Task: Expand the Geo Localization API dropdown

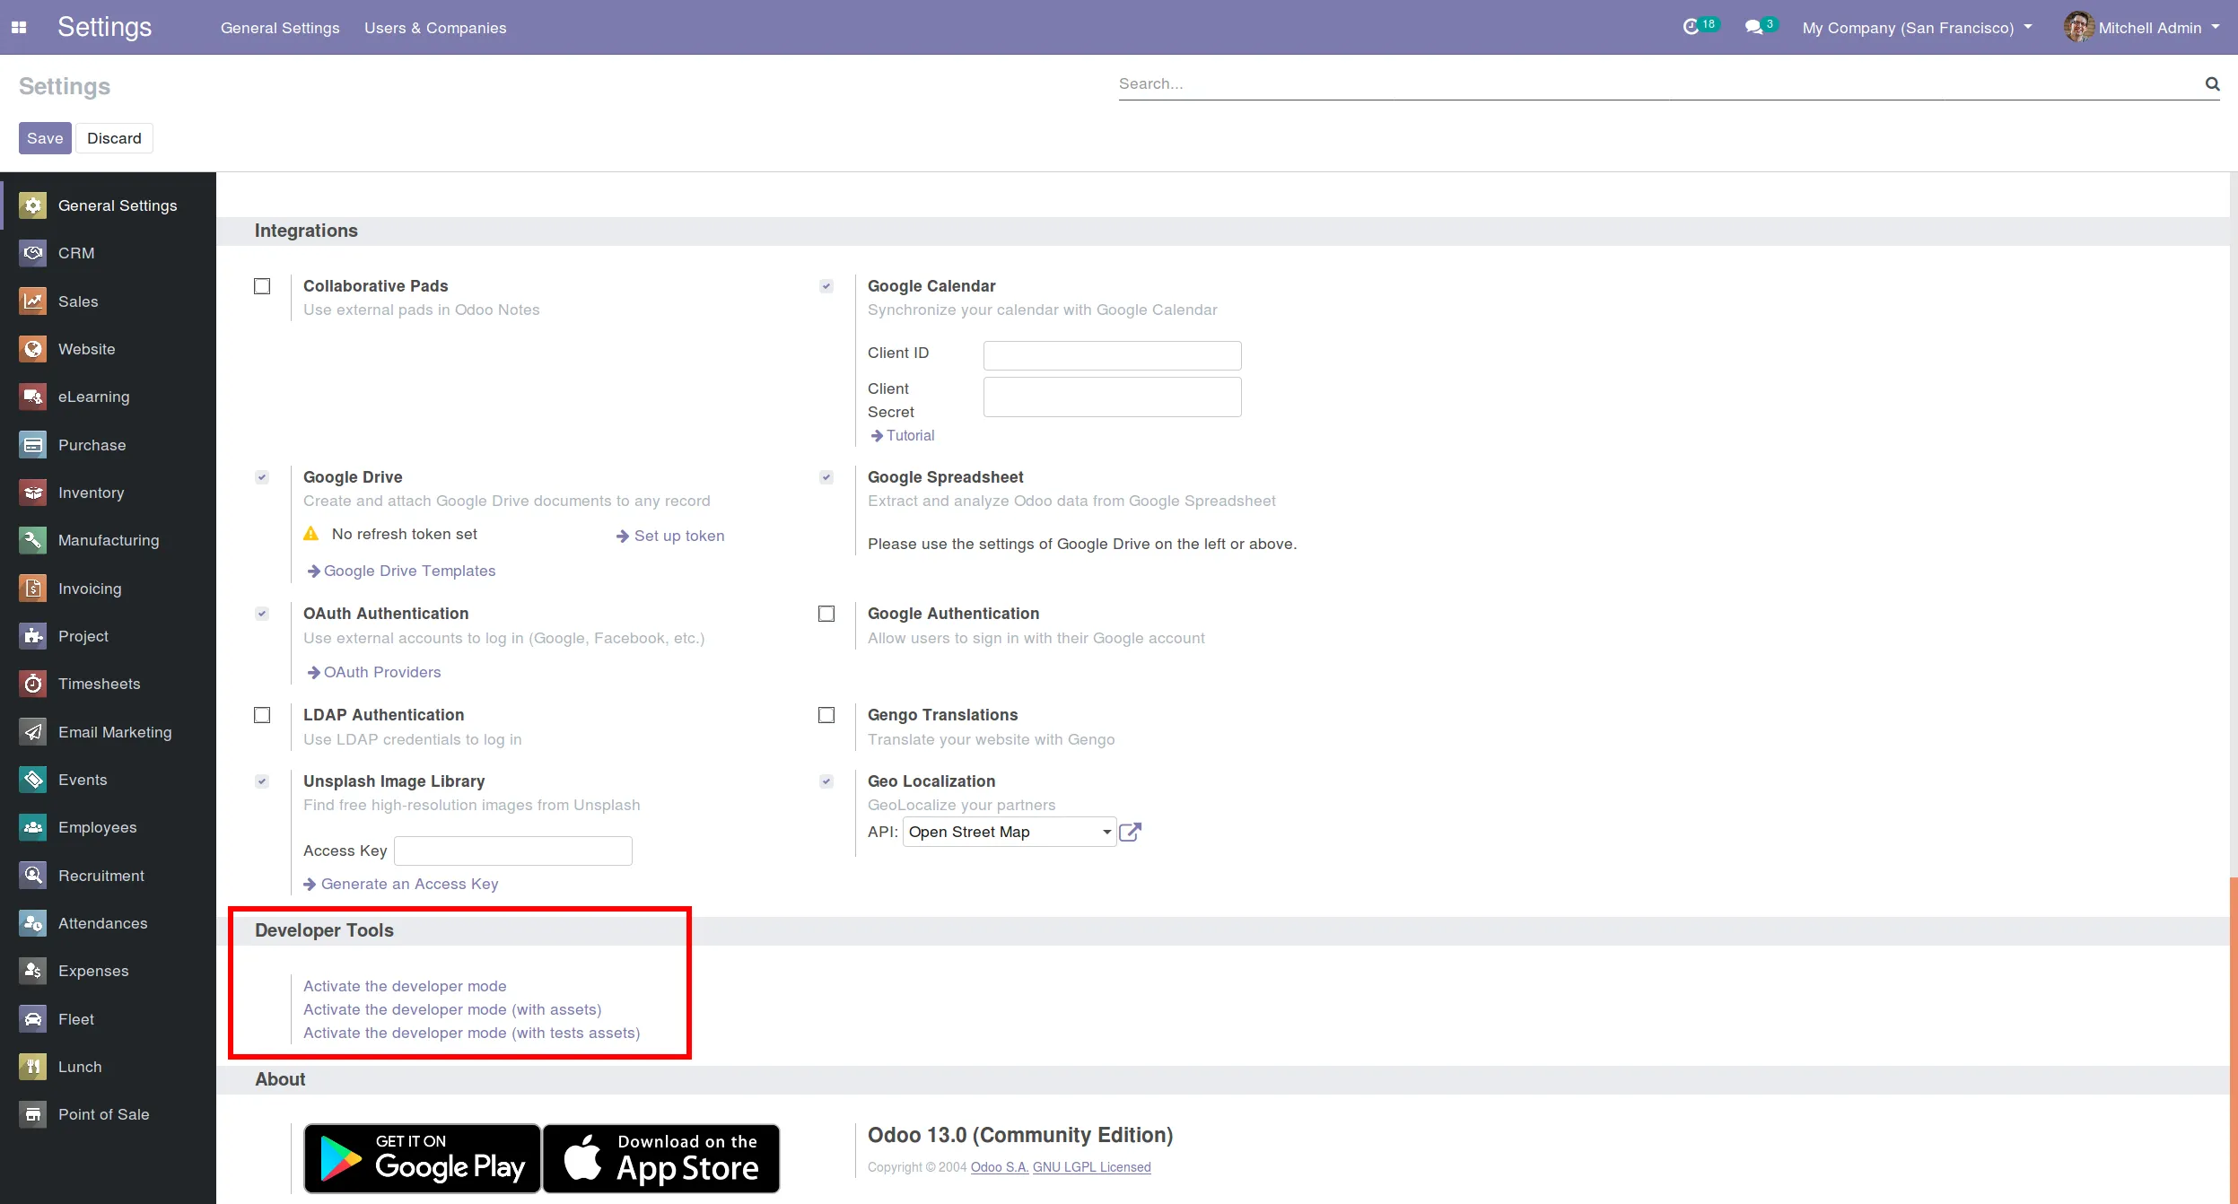Action: click(1009, 832)
